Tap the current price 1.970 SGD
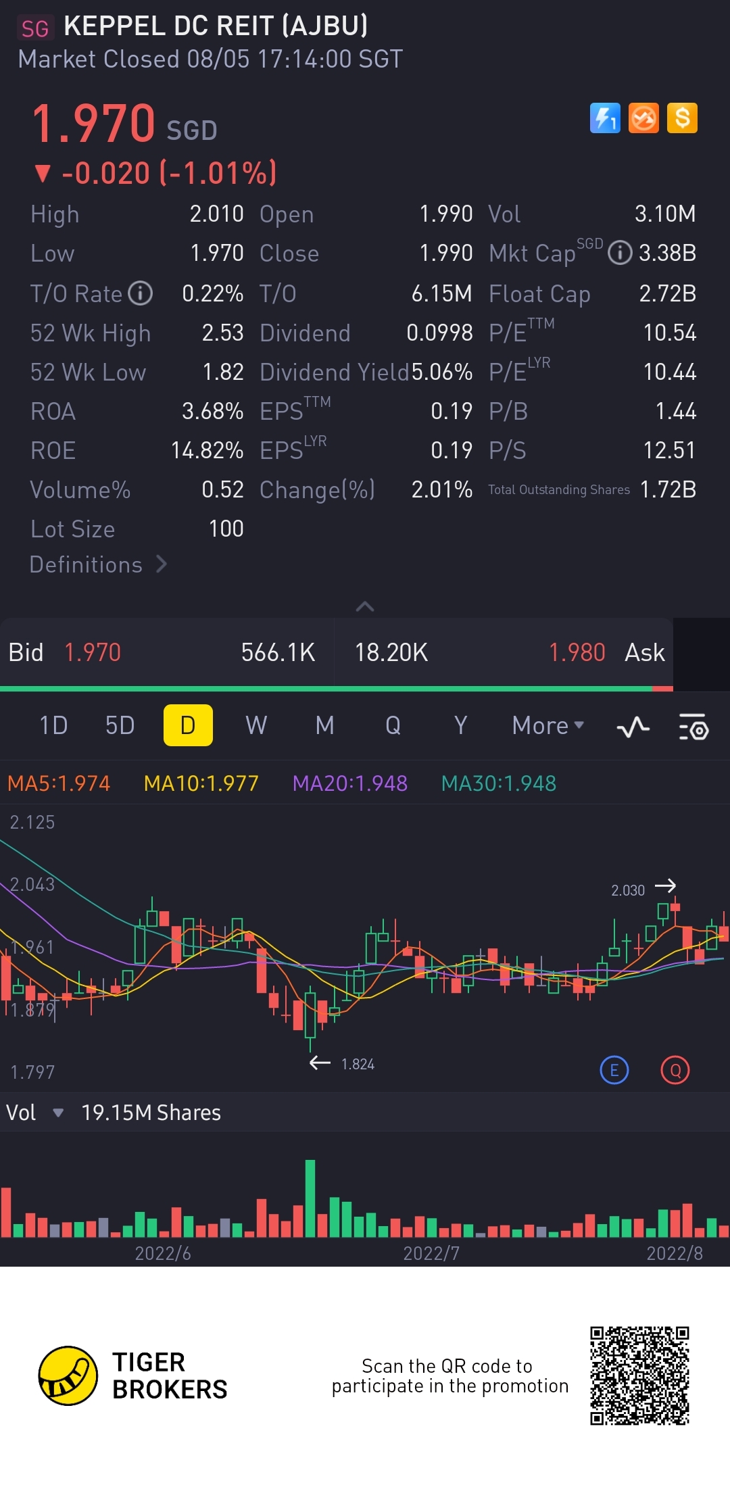The image size is (730, 1485). 124,124
